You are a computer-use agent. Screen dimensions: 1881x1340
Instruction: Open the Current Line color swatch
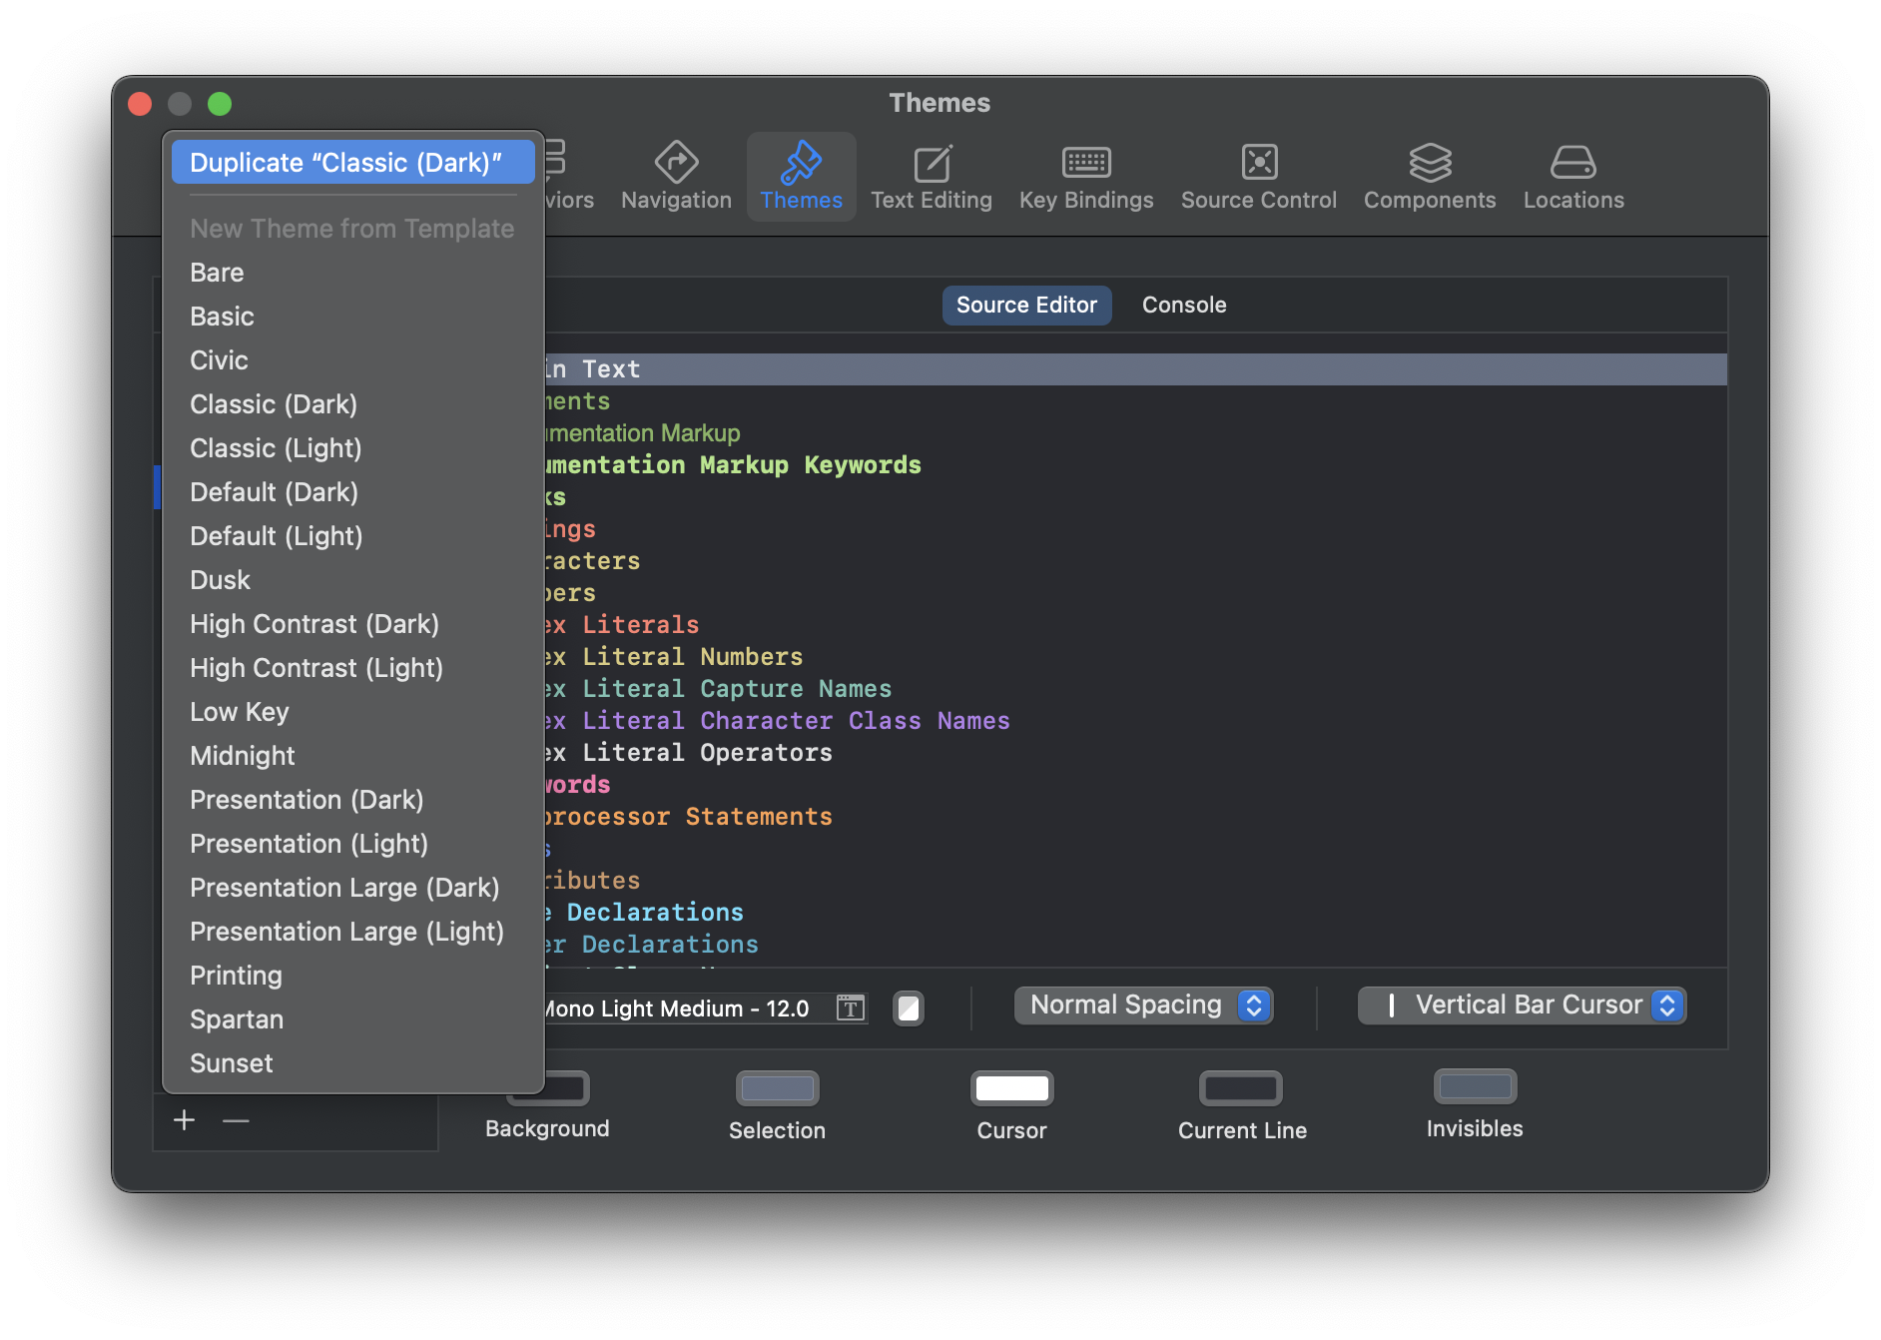point(1241,1088)
